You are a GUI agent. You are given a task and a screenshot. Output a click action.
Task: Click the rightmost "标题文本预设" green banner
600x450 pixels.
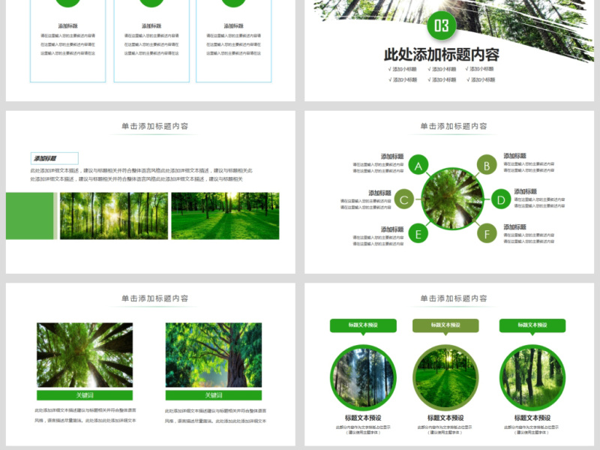(532, 327)
